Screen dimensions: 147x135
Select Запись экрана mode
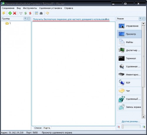click(x=129, y=107)
